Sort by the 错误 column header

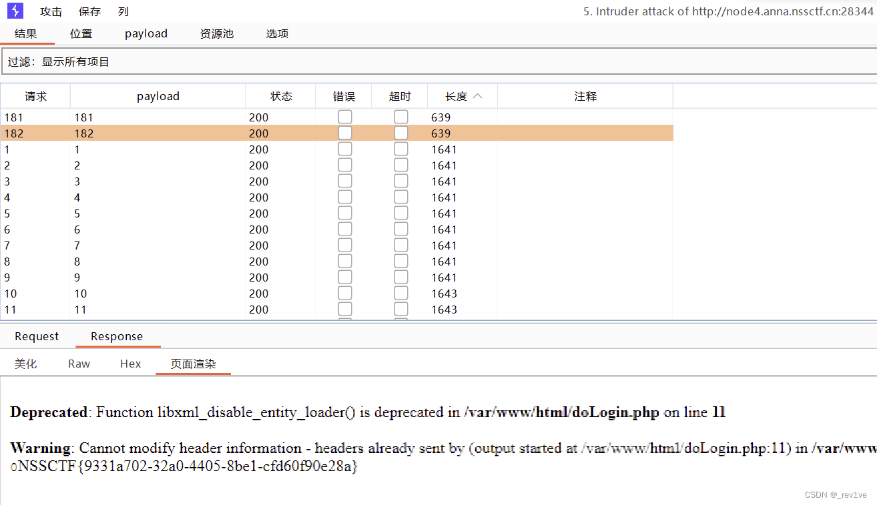pos(343,96)
